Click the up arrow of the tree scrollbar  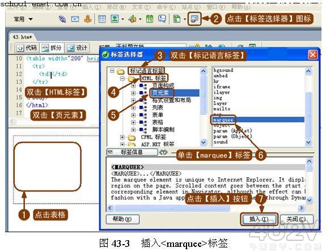click(204, 71)
